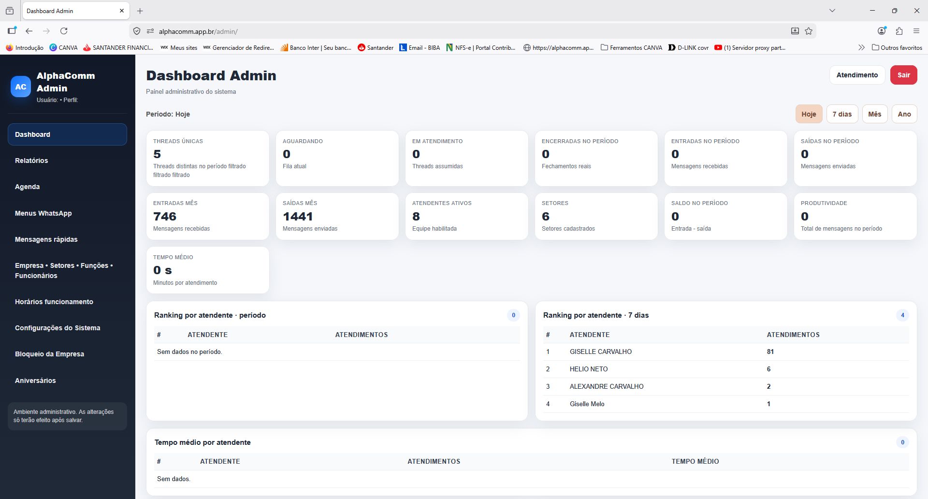Screen dimensions: 928x499
Task: Open the NFS-e Portal Contrib bookmark
Action: click(x=480, y=47)
